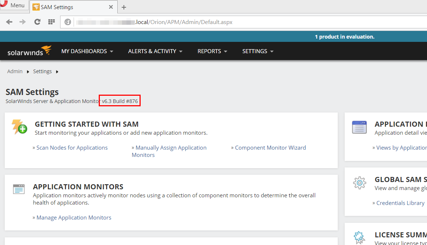427x245 pixels.
Task: Click the Global SAM Settings gear icon
Action: (360, 183)
